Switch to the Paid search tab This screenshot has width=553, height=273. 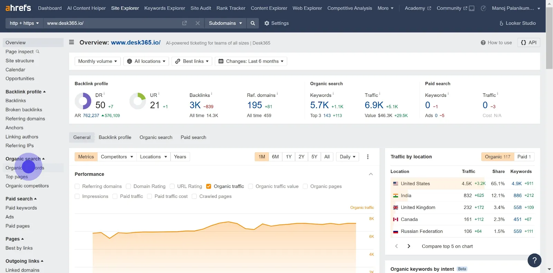click(194, 137)
